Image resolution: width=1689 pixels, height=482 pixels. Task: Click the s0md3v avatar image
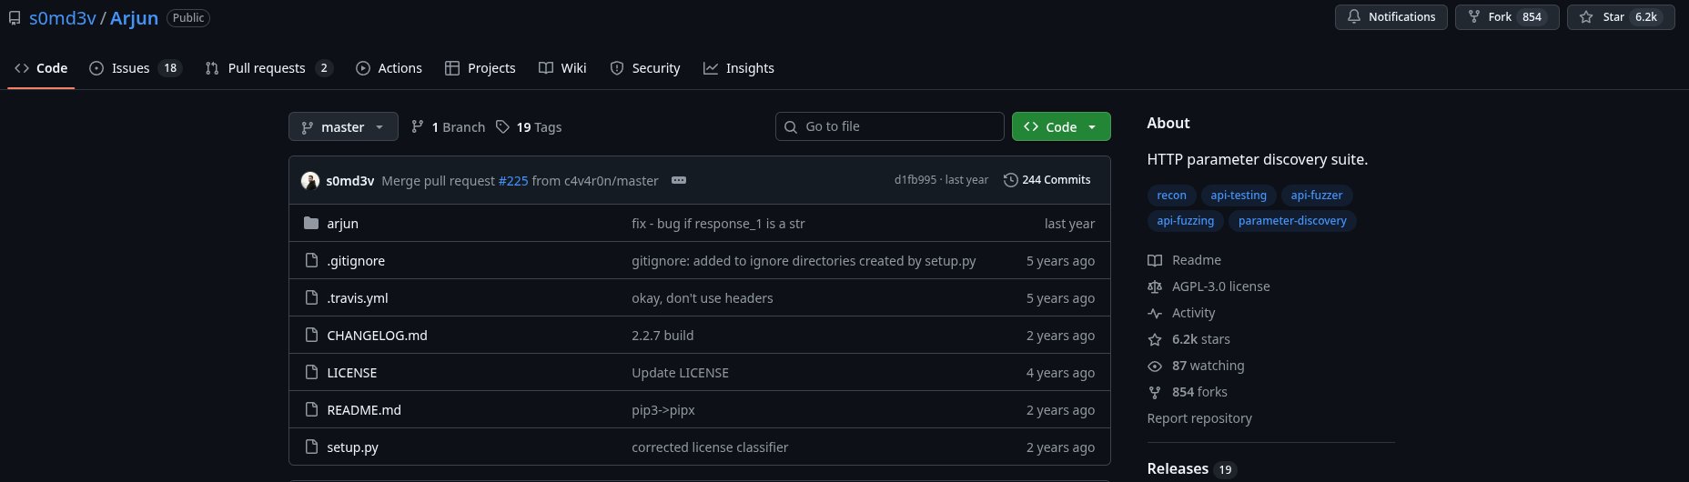point(310,181)
